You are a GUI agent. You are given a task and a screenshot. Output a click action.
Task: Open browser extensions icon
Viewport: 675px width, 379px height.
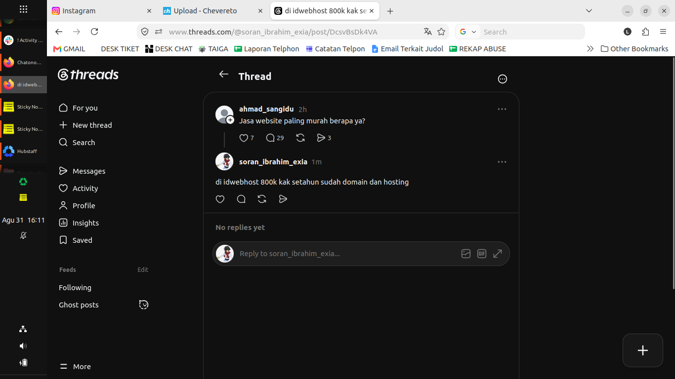click(x=645, y=32)
